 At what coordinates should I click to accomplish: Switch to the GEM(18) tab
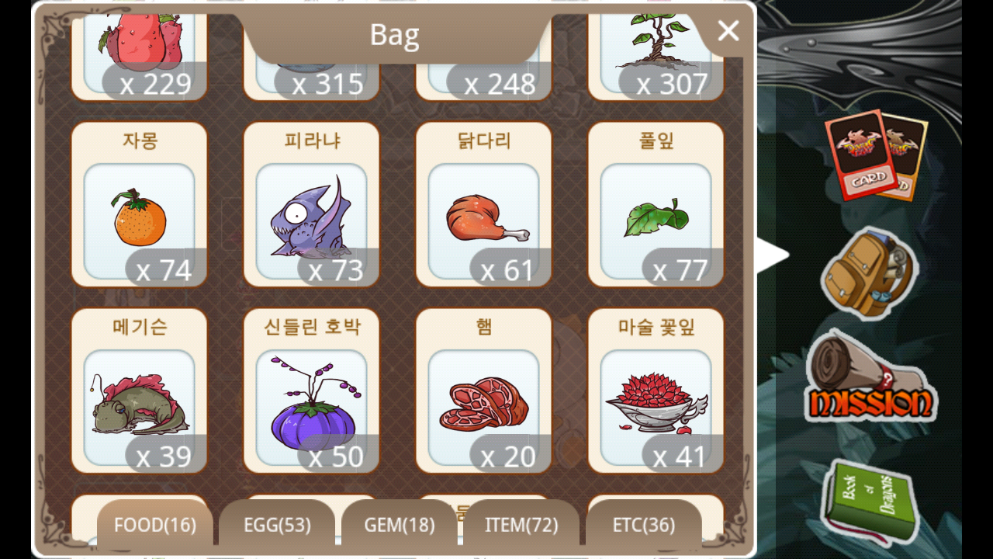point(400,526)
